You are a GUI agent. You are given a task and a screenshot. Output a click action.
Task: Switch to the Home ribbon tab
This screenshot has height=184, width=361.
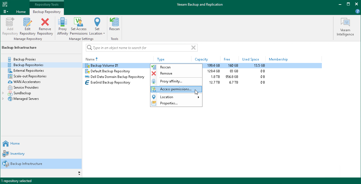coord(21,12)
